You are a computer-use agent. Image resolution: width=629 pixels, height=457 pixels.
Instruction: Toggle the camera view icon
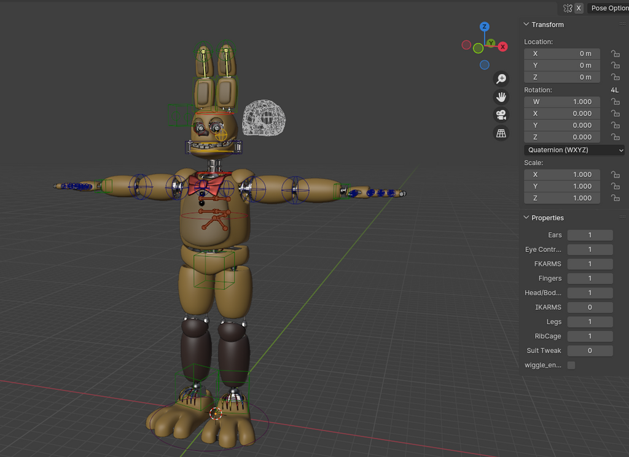[x=501, y=115]
